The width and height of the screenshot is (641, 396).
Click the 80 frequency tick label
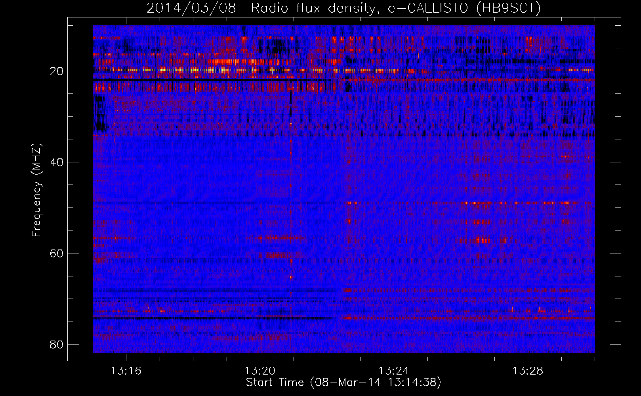[x=57, y=345]
